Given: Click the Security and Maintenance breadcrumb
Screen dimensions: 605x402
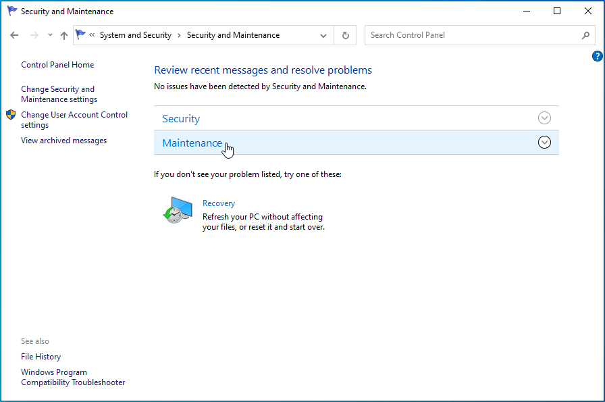Looking at the screenshot, I should click(x=233, y=35).
